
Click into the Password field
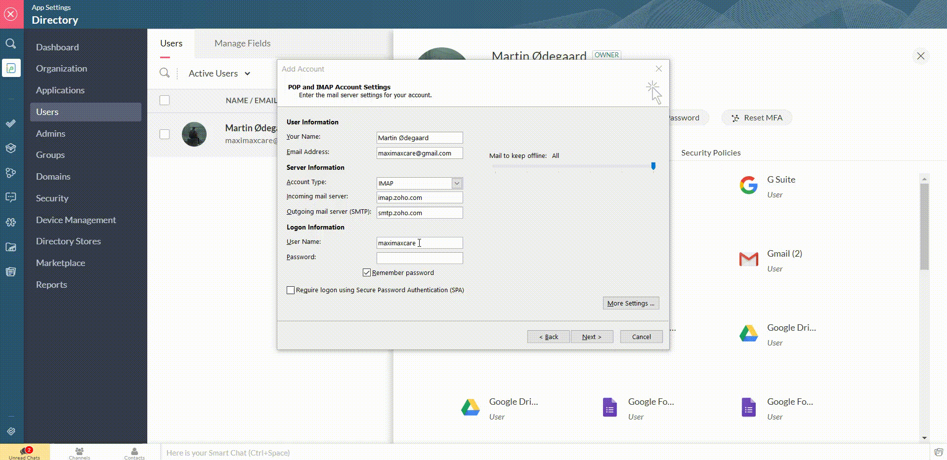(419, 258)
